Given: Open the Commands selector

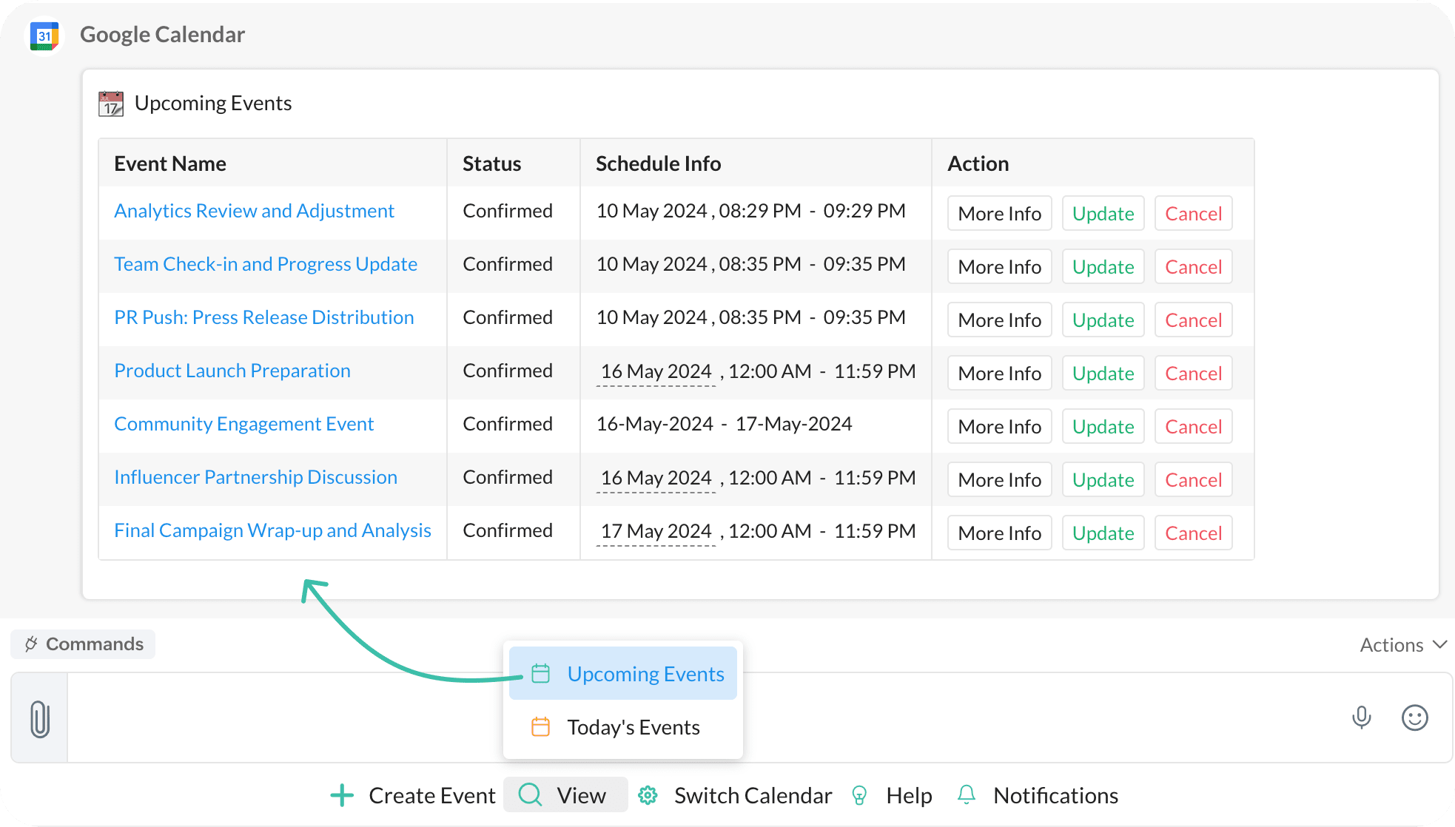Looking at the screenshot, I should pyautogui.click(x=84, y=644).
